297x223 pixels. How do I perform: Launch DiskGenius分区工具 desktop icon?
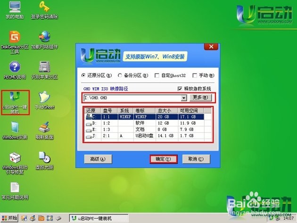coord(15,42)
